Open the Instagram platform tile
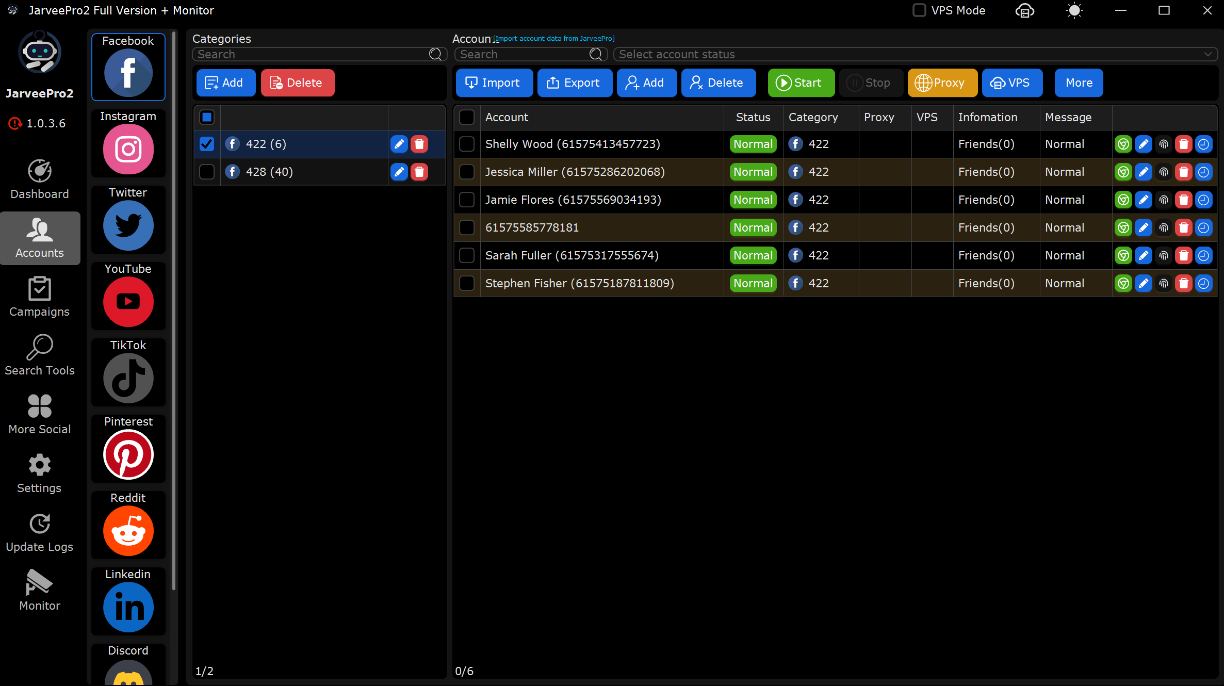Viewport: 1224px width, 686px height. click(128, 143)
